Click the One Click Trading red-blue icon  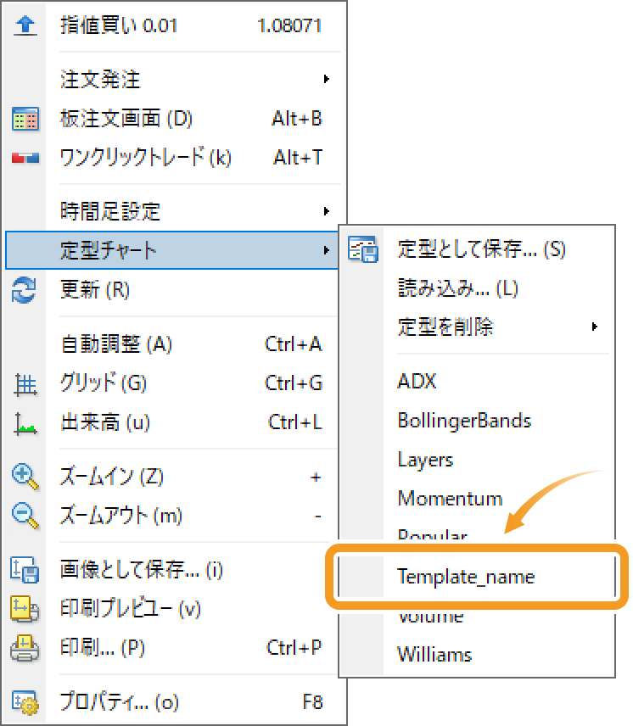tap(25, 158)
